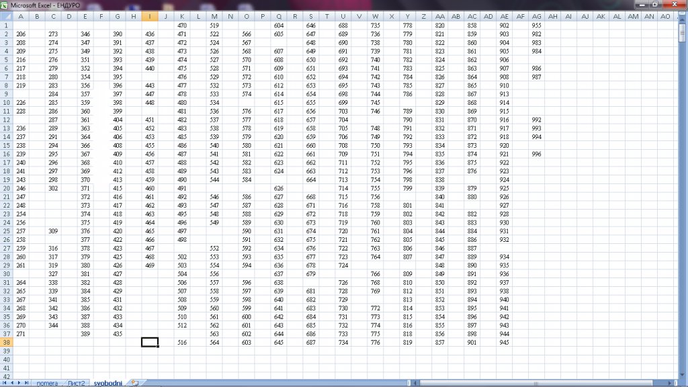Select the cell containing 469

[150, 265]
